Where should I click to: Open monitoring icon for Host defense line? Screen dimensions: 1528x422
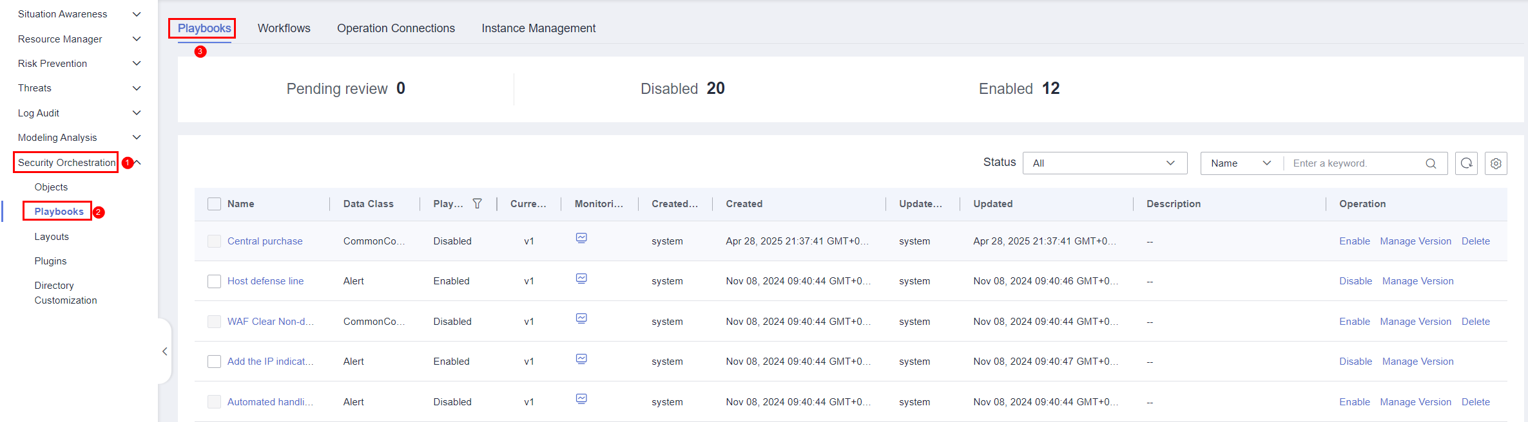tap(581, 279)
